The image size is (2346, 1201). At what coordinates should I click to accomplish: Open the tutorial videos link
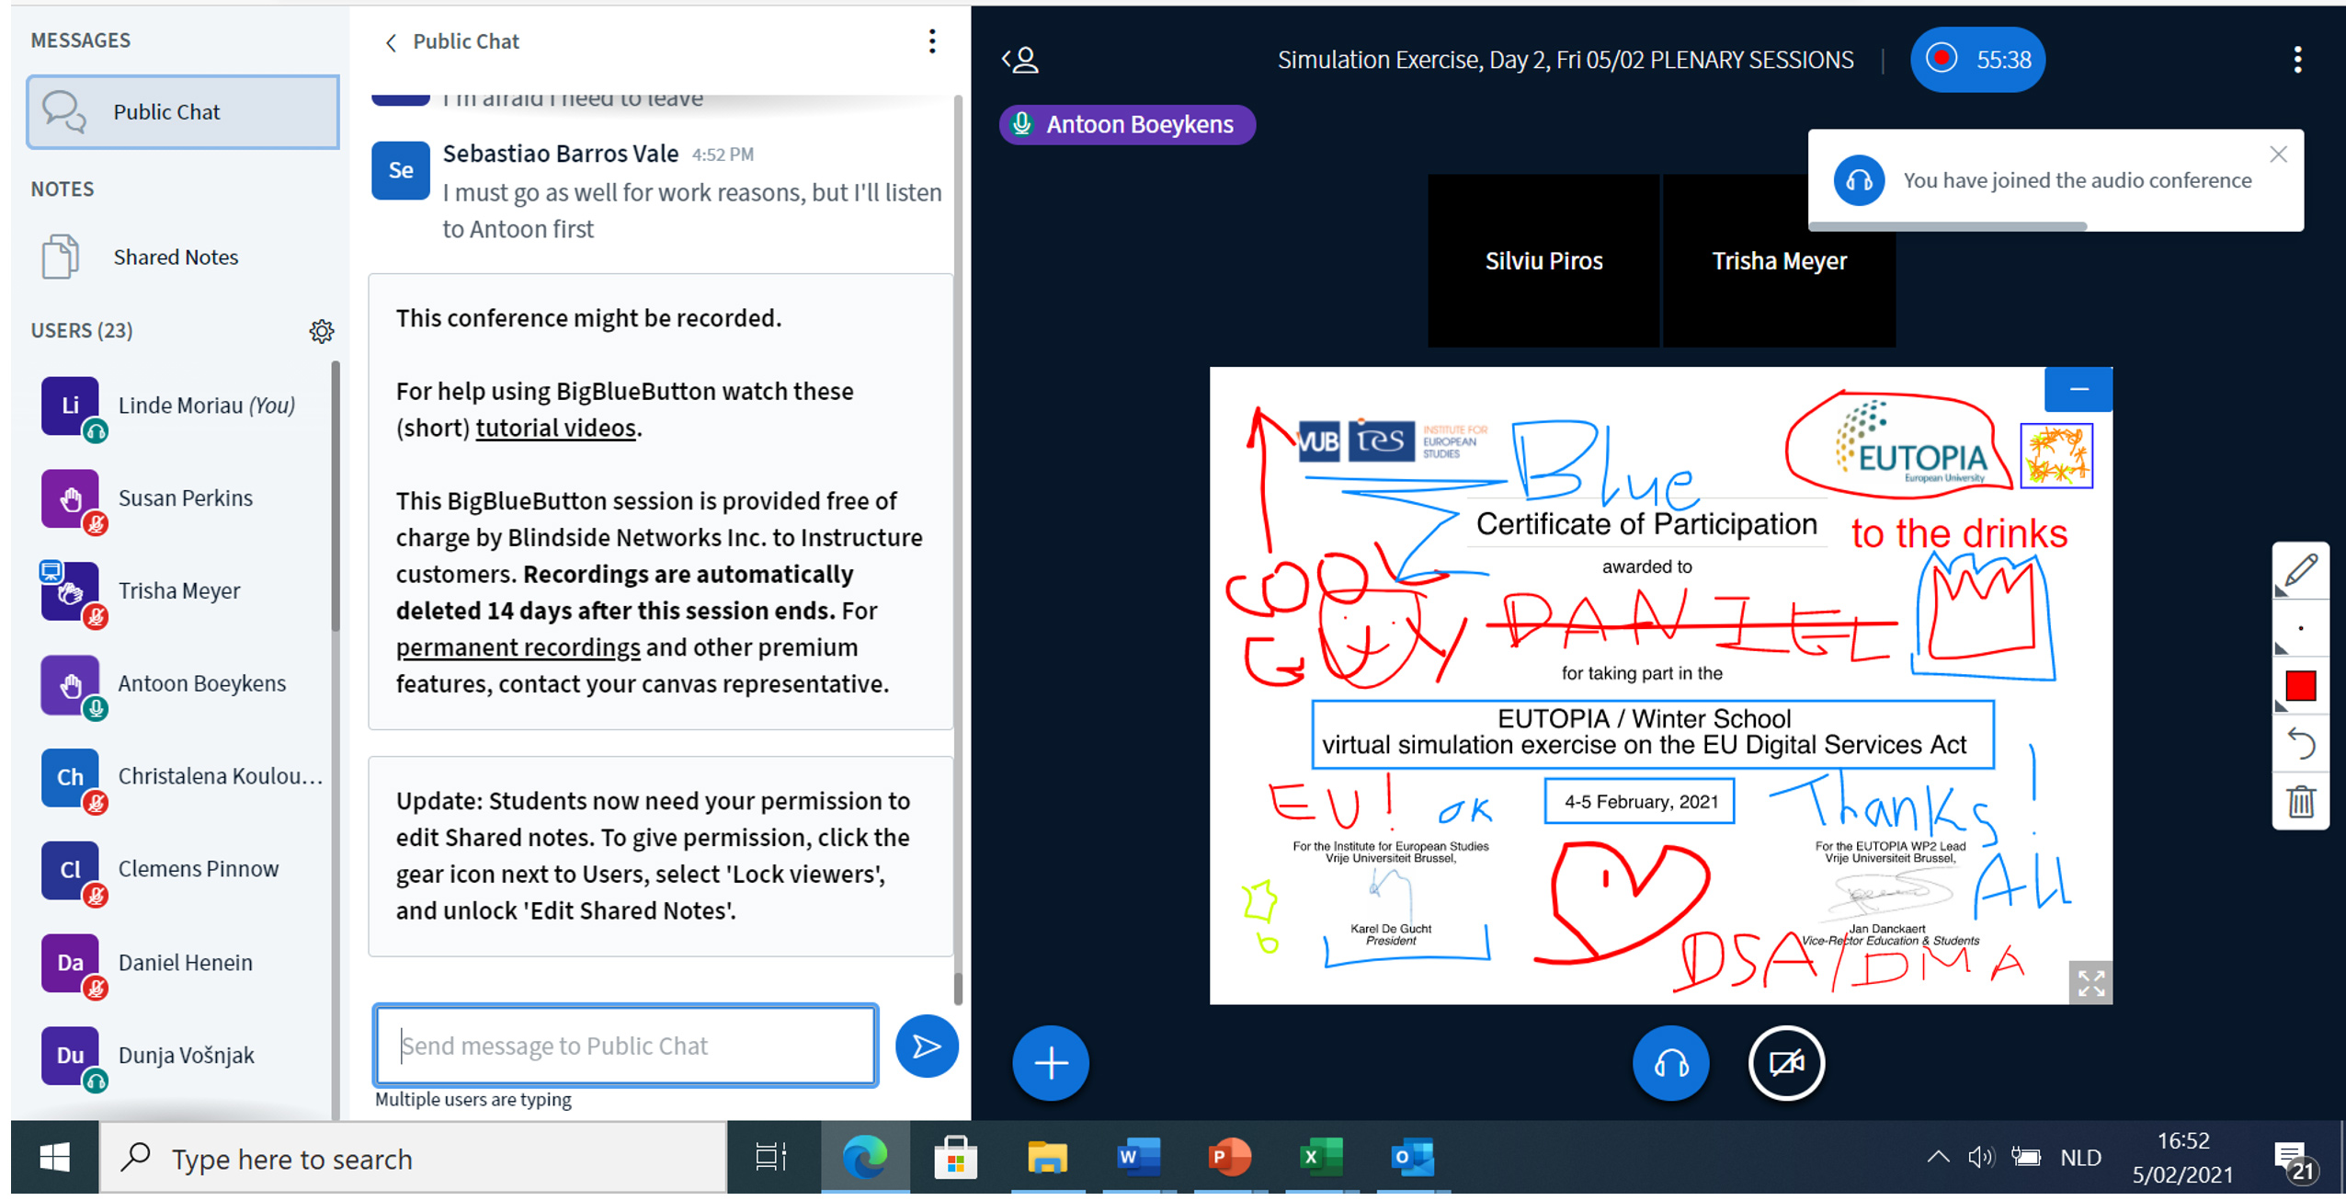coord(554,428)
